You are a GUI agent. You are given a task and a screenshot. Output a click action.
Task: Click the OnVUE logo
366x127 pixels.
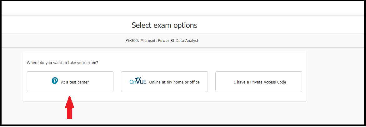(138, 81)
